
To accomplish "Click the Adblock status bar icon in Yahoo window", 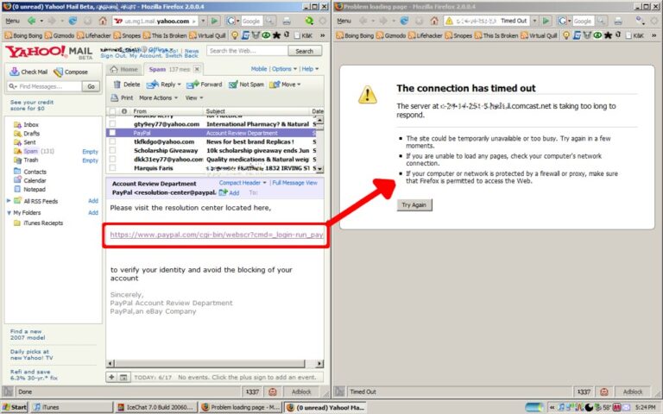I will (300, 391).
